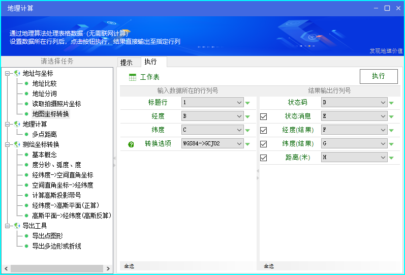Minimize the 地理计算 window
Viewport: 405px width, 275px height.
[x=376, y=8]
